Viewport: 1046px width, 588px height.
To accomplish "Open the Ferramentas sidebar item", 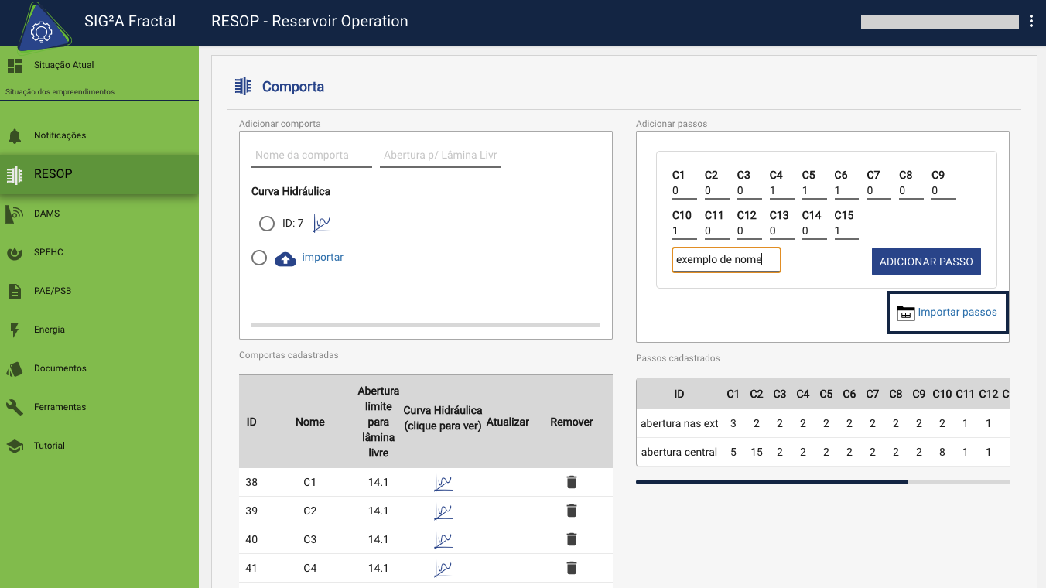I will (x=60, y=407).
